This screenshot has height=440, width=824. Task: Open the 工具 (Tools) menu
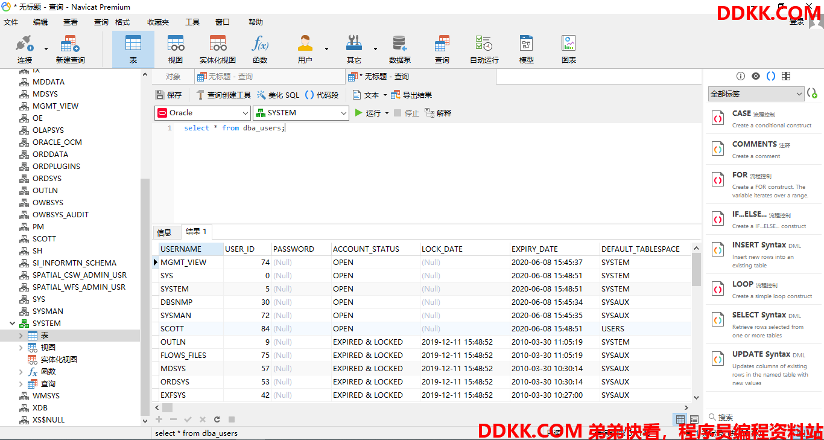click(192, 22)
